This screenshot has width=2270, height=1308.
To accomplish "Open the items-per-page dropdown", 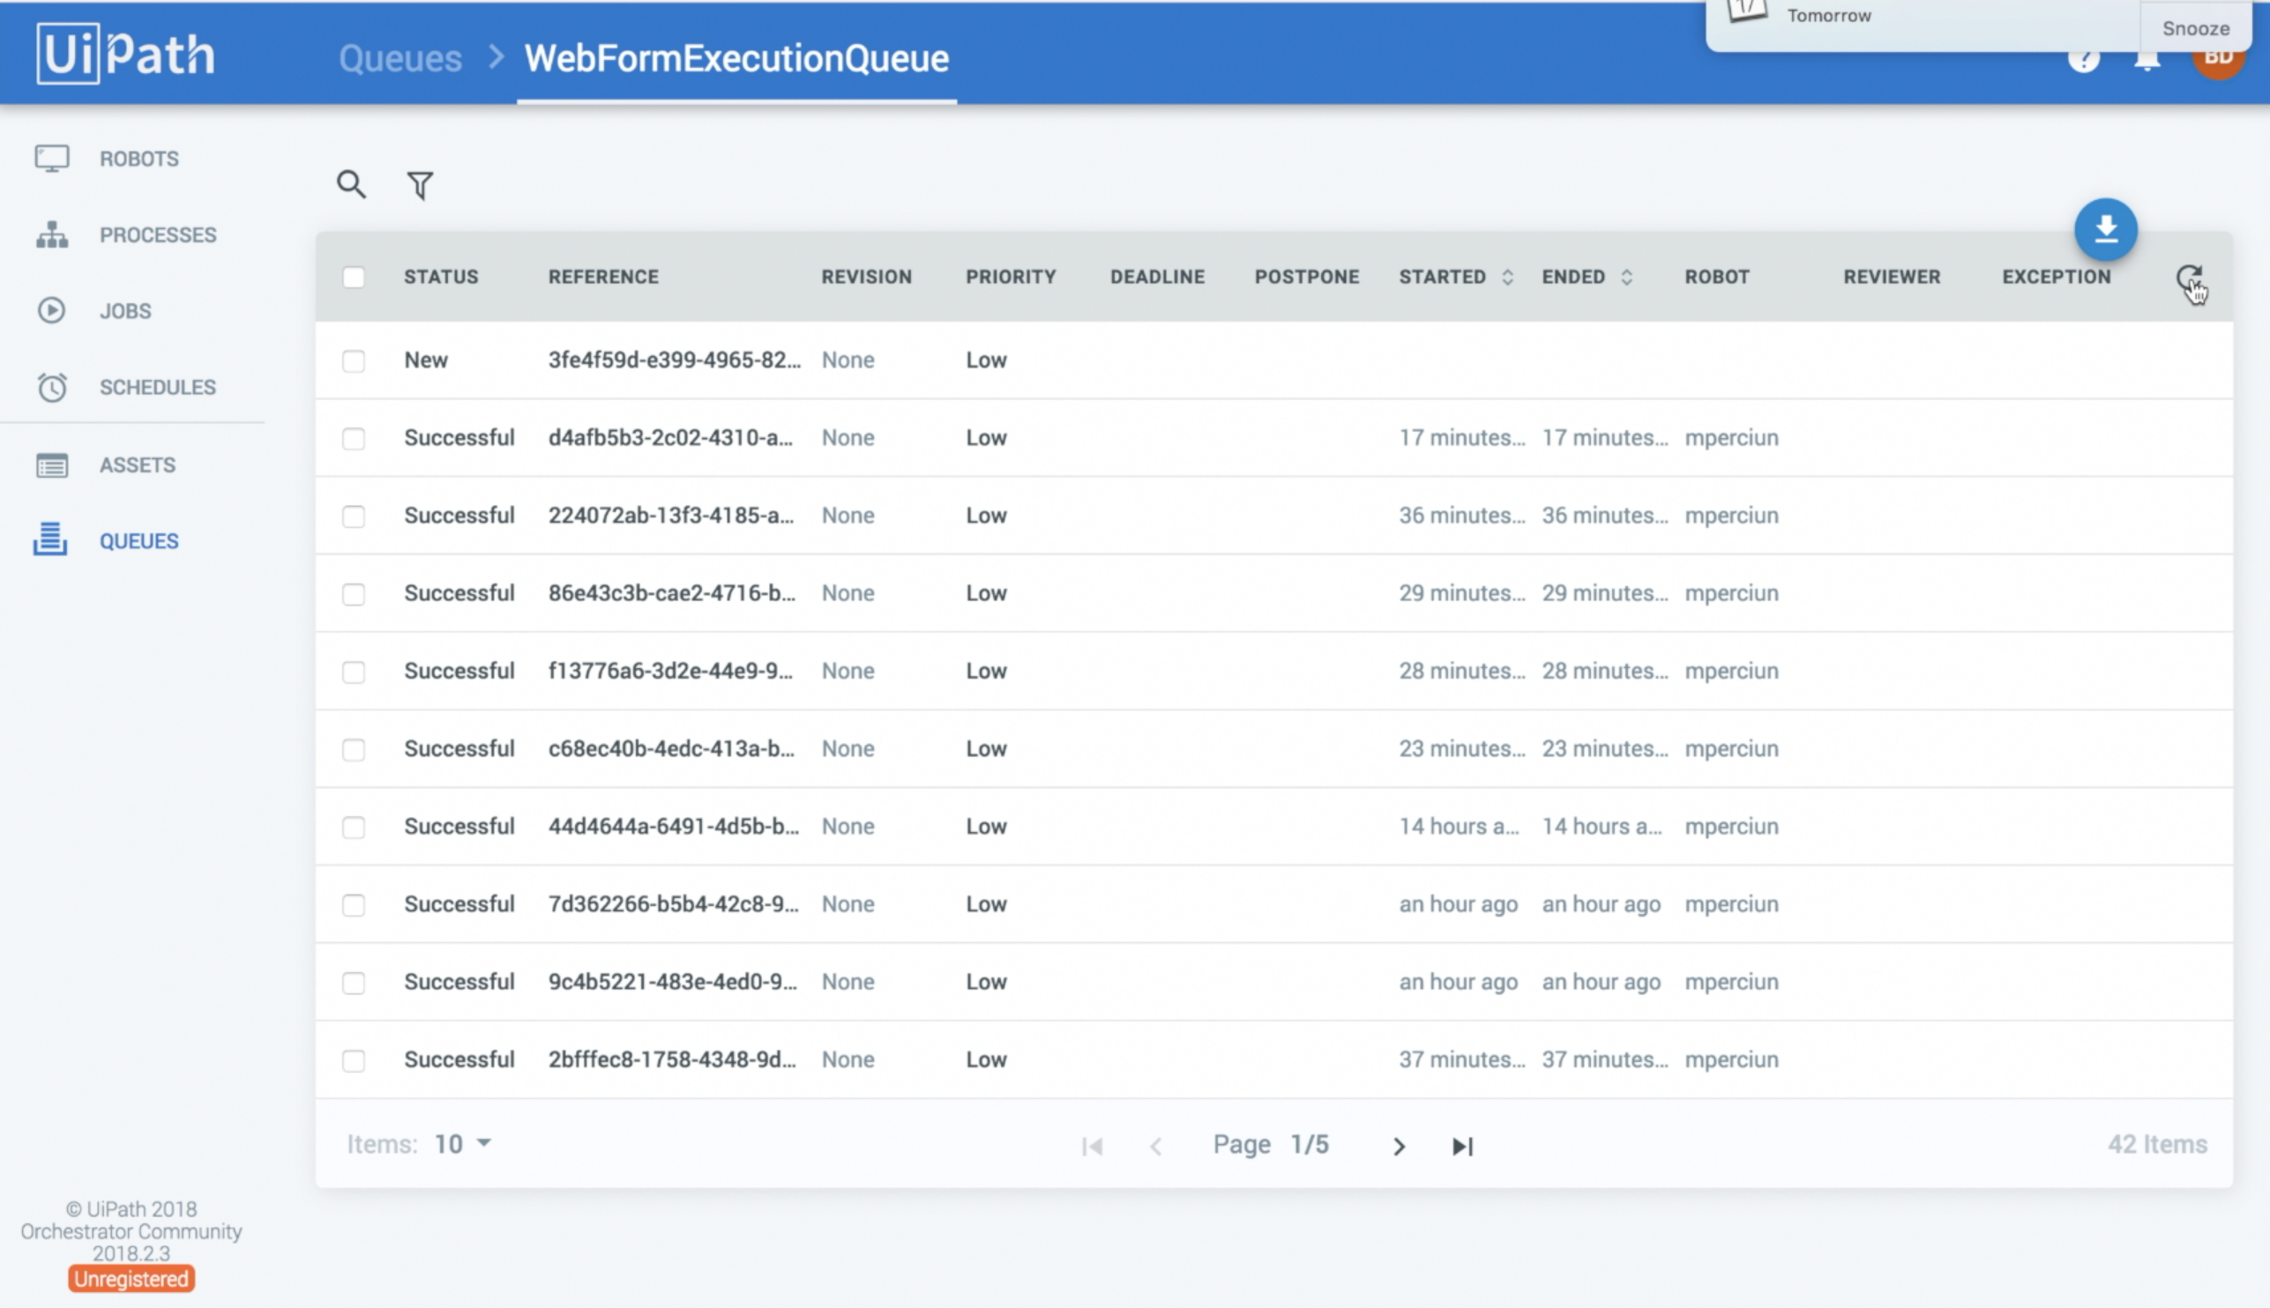I will (462, 1143).
